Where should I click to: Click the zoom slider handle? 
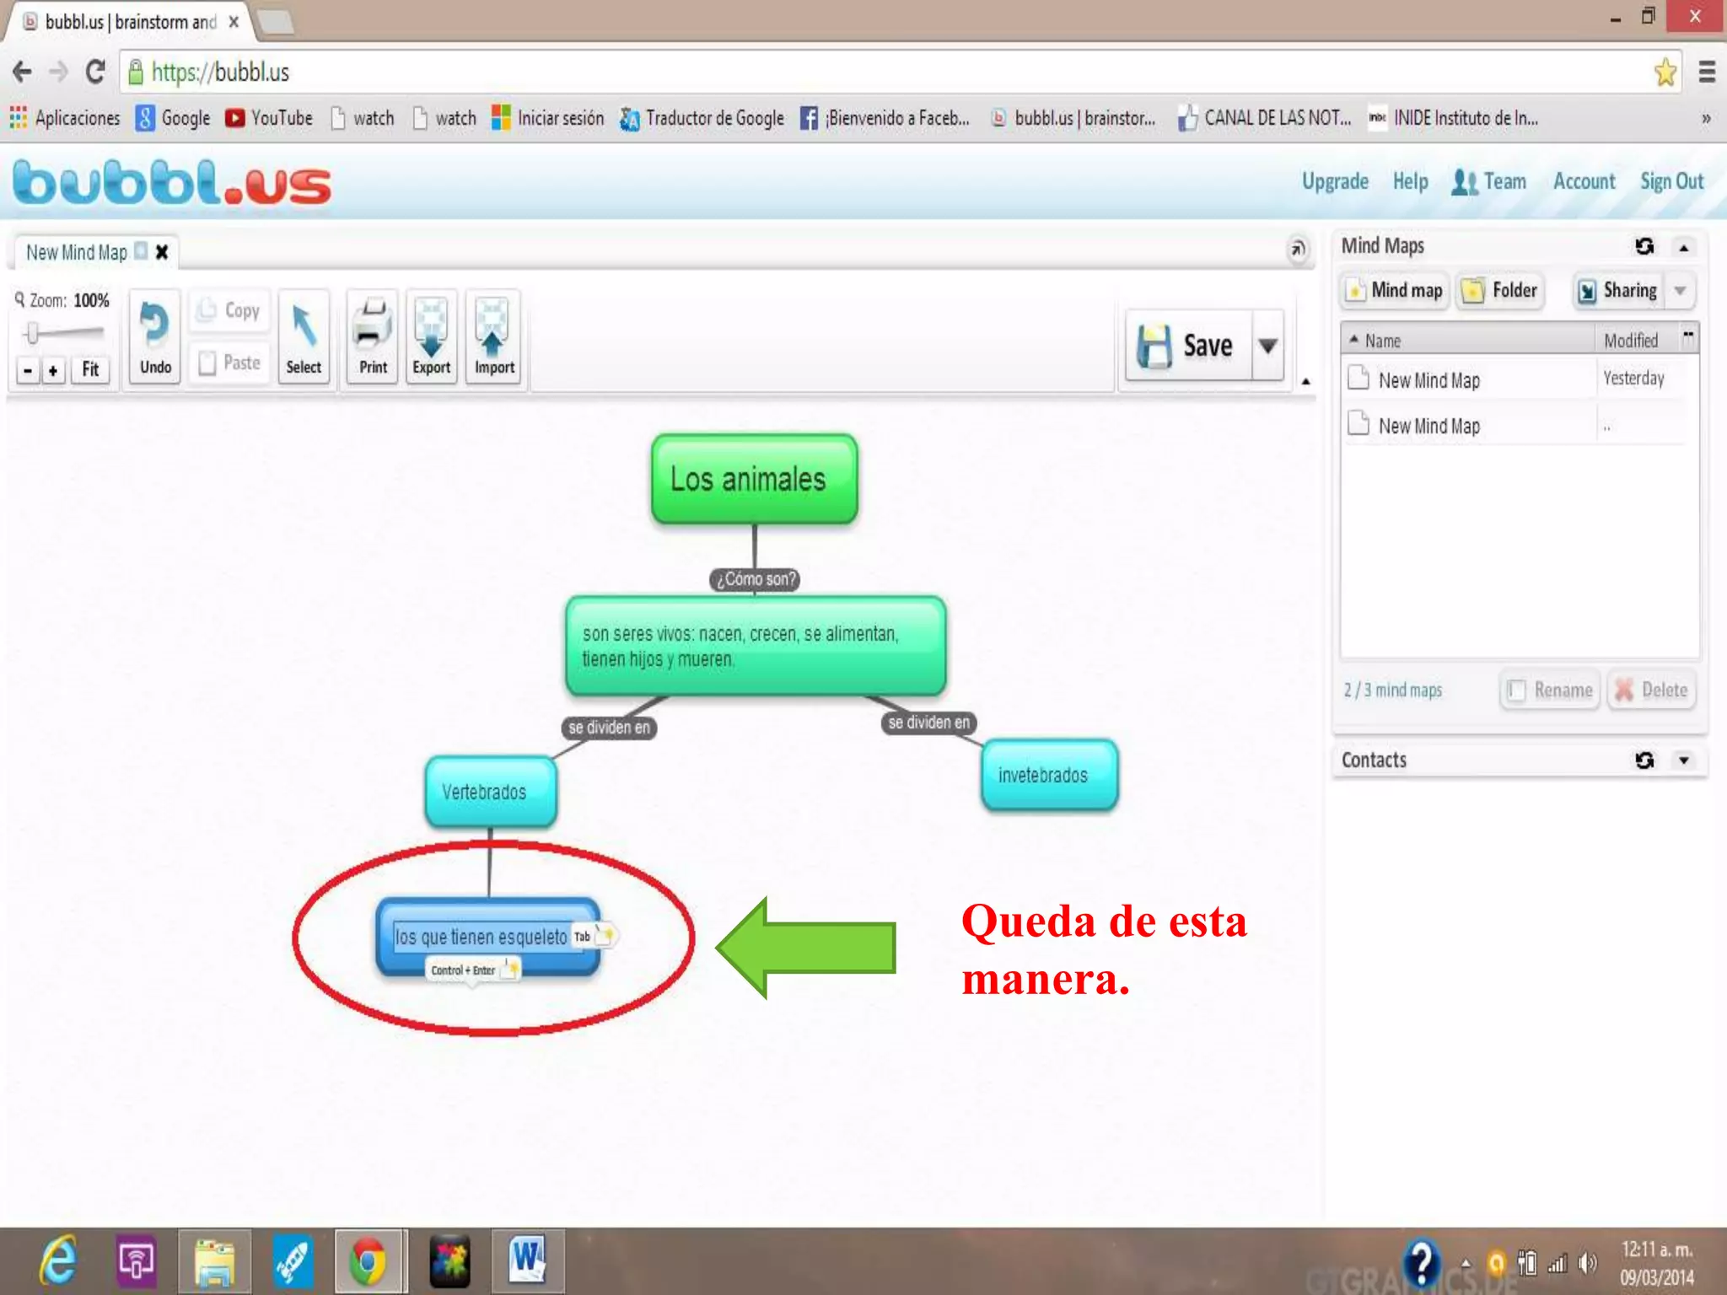click(32, 333)
